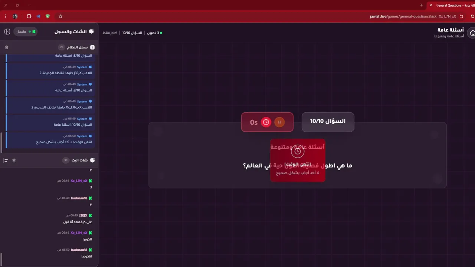
Task: Click the لا أحد أجاب بشكل صحيح popup message
Action: coord(298,173)
